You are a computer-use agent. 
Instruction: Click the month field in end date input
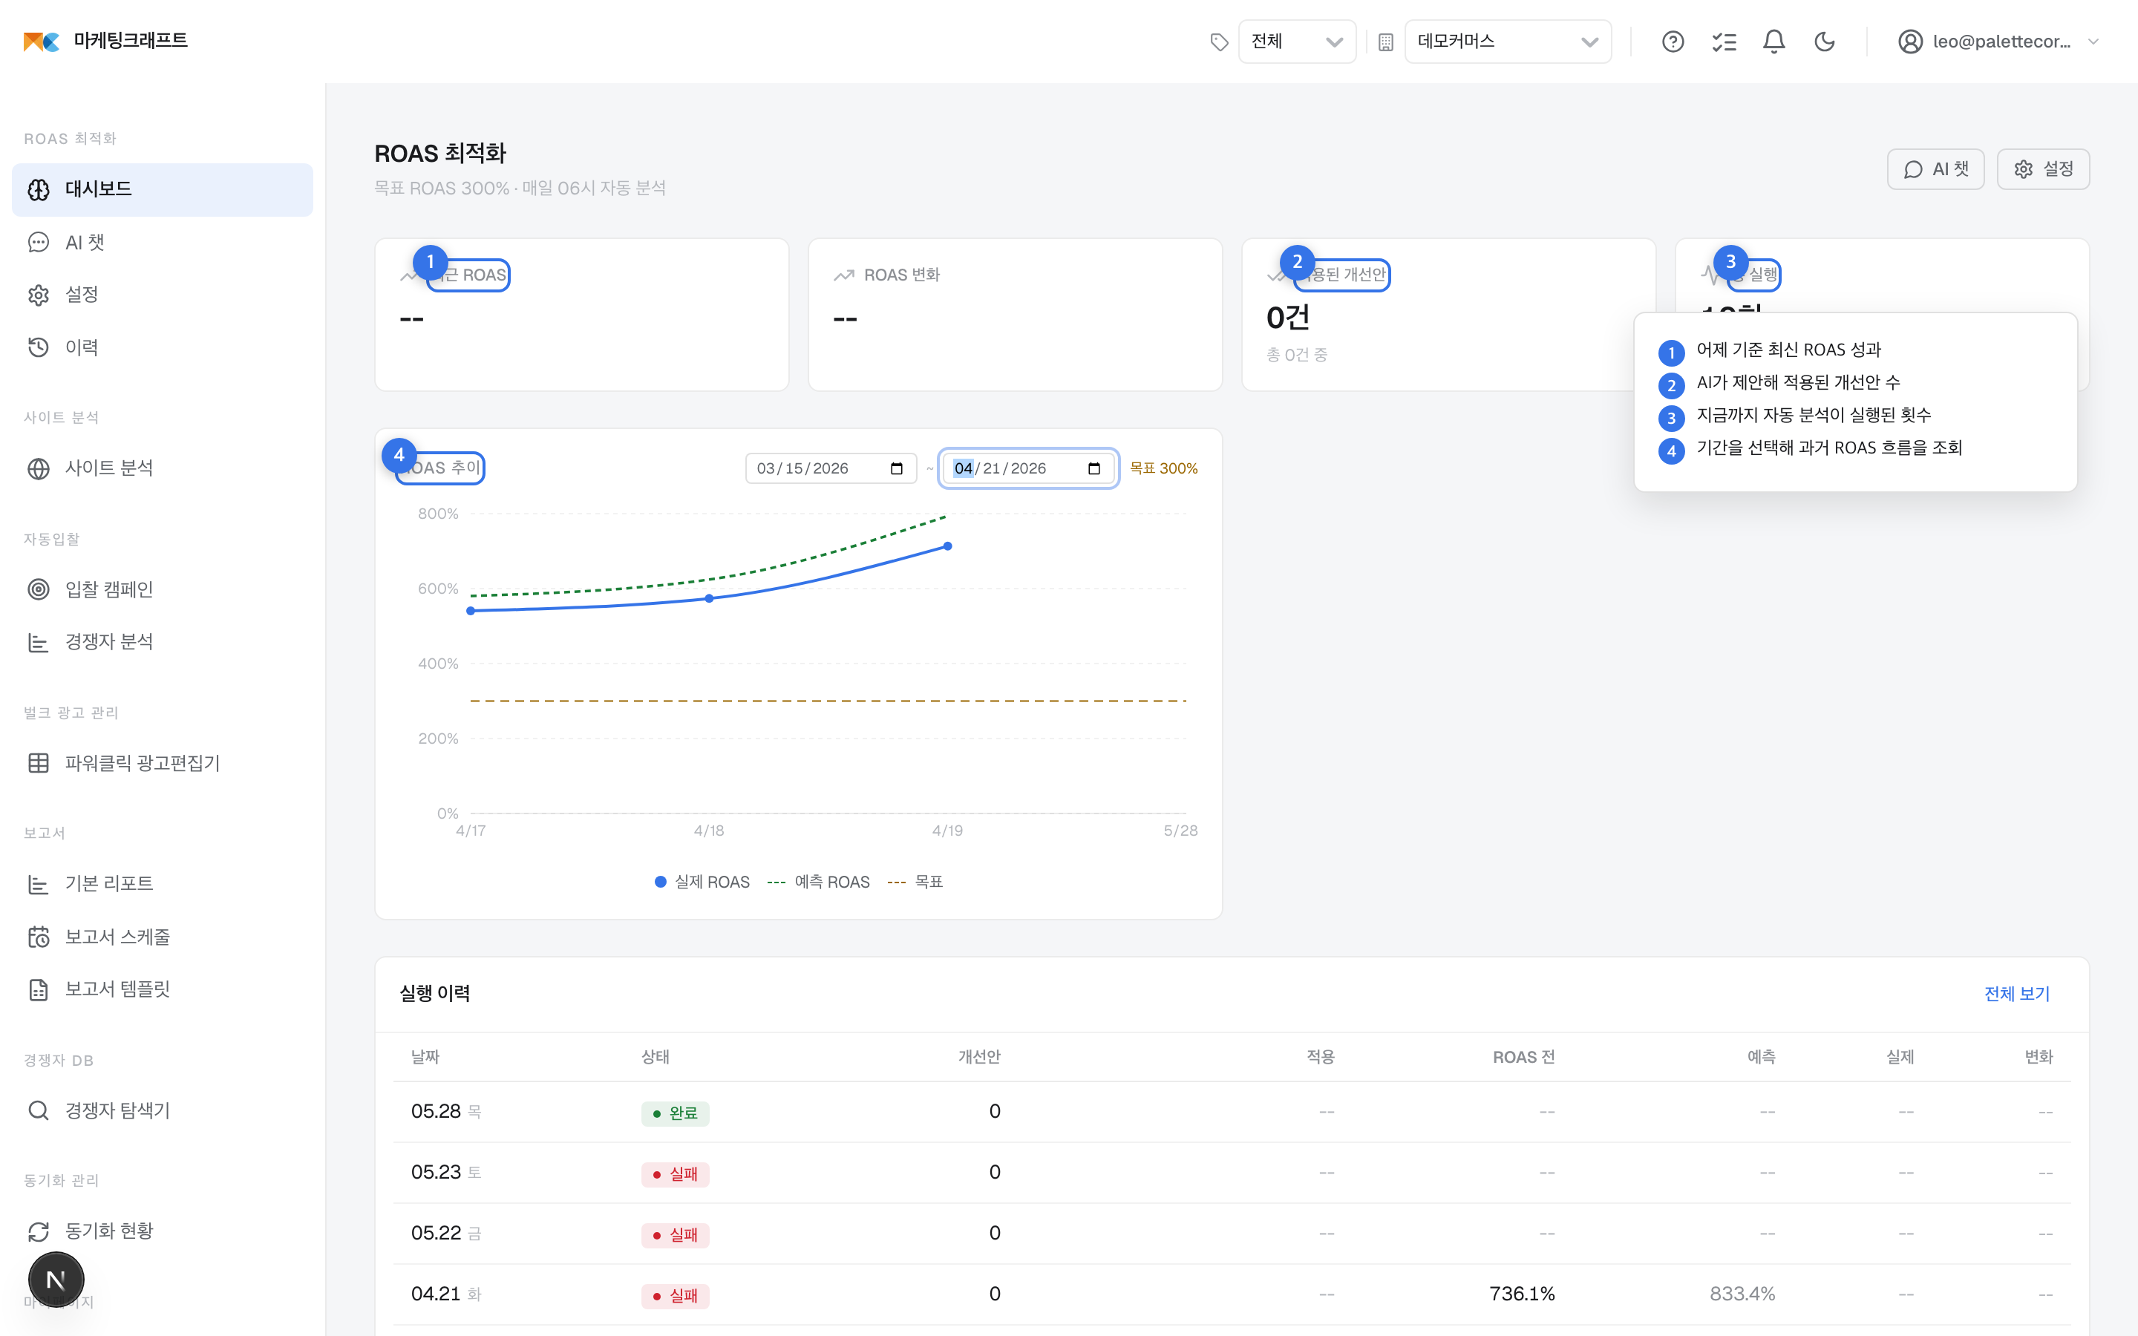click(963, 468)
